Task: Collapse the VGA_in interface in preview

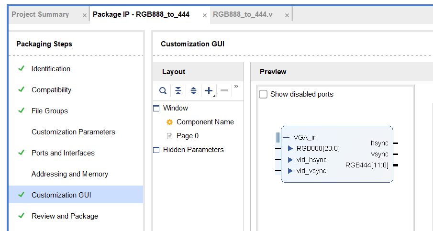Action: coord(287,137)
